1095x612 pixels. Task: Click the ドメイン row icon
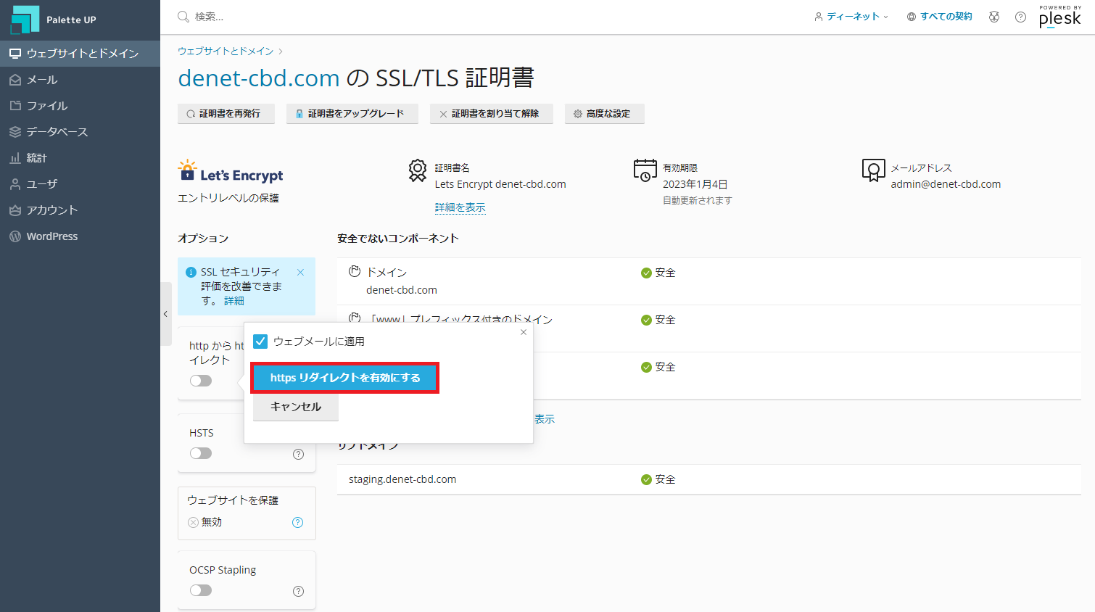[x=355, y=272]
